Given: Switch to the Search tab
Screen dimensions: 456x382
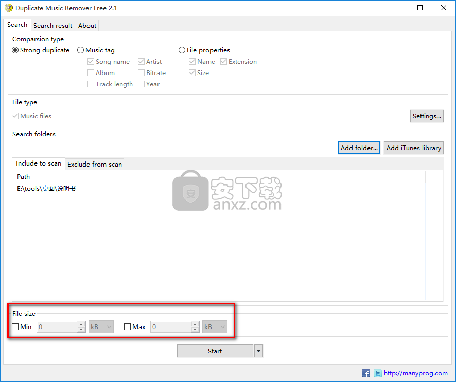Looking at the screenshot, I should click(17, 25).
